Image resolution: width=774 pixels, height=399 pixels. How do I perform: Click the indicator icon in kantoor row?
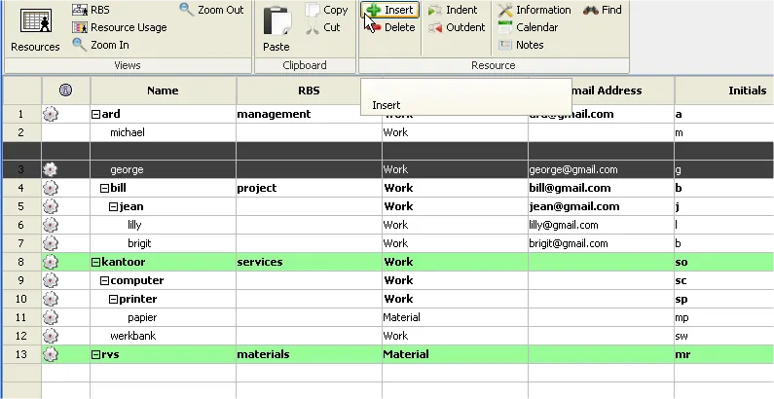[51, 262]
